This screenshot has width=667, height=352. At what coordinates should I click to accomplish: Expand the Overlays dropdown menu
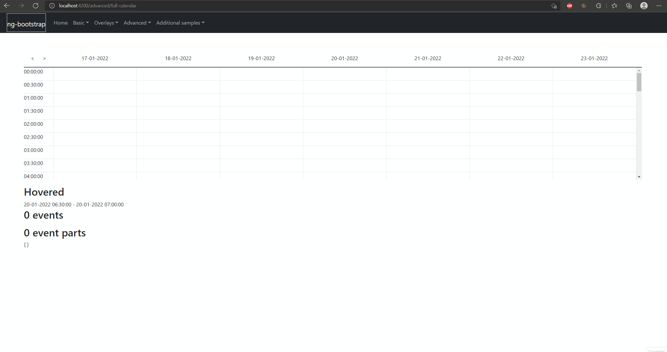coord(106,23)
